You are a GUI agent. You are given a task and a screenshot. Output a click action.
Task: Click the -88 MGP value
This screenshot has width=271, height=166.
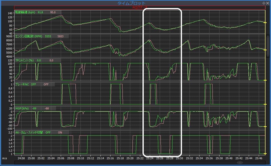pyautogui.click(x=47, y=108)
